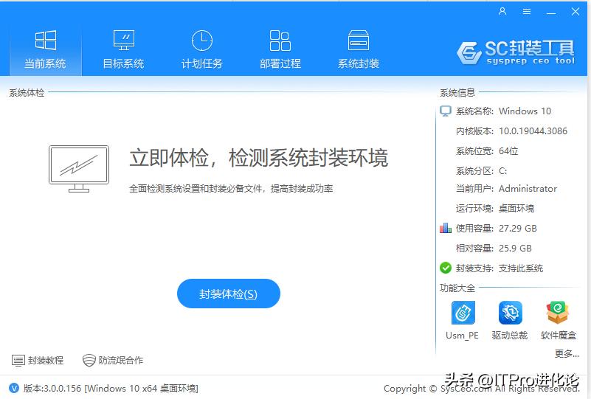Click the 支持此系统 support status value

point(521,268)
